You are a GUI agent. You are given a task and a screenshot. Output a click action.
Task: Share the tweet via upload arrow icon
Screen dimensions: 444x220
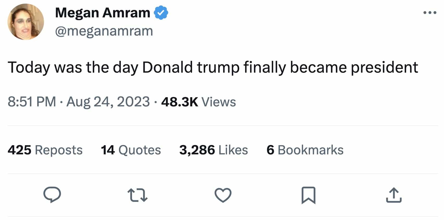[x=394, y=195]
